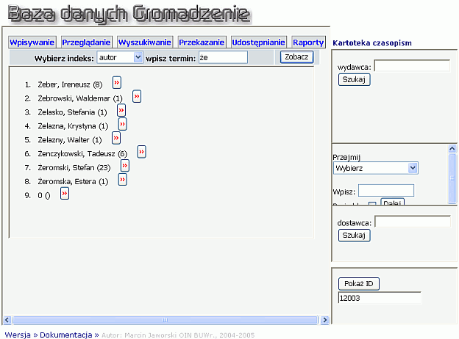The image size is (459, 339).
Task: Select the text Żeromski, Stefan (23)
Action: point(74,167)
